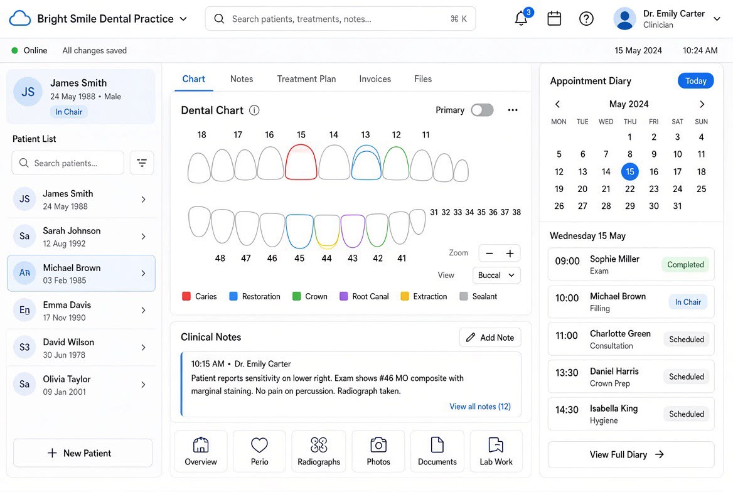Image resolution: width=733 pixels, height=492 pixels.
Task: Open Dental Chart more options menu
Action: click(x=513, y=110)
